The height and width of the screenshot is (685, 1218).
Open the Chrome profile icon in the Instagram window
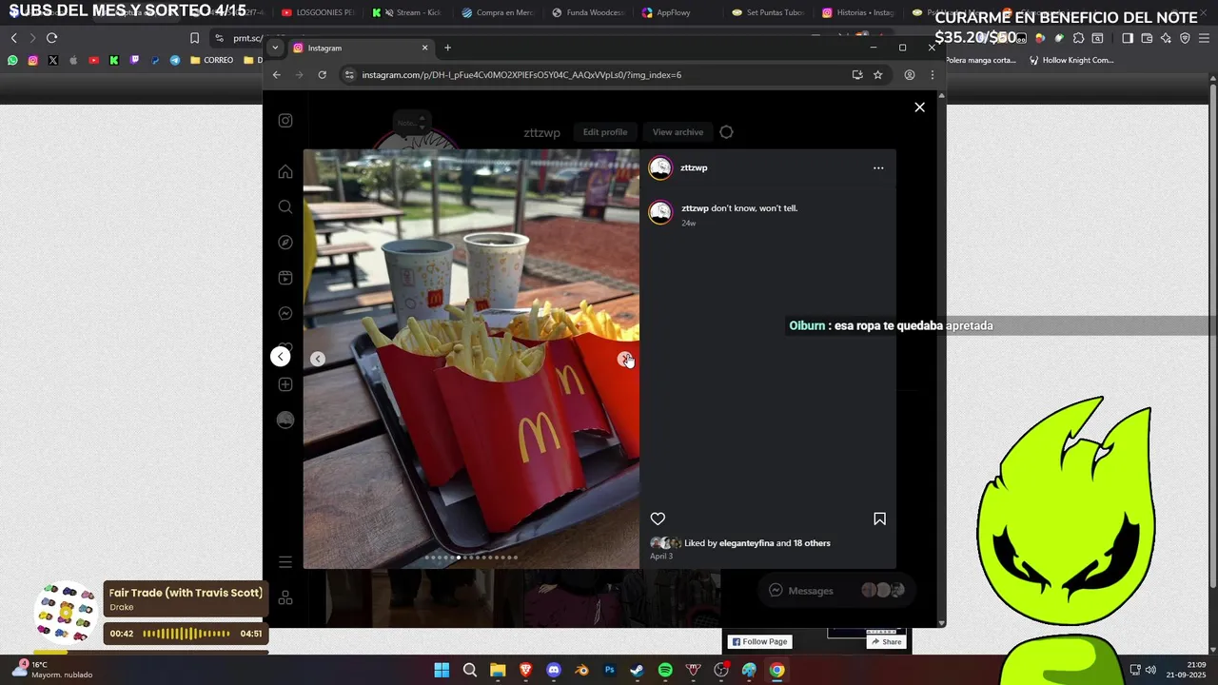click(x=910, y=75)
